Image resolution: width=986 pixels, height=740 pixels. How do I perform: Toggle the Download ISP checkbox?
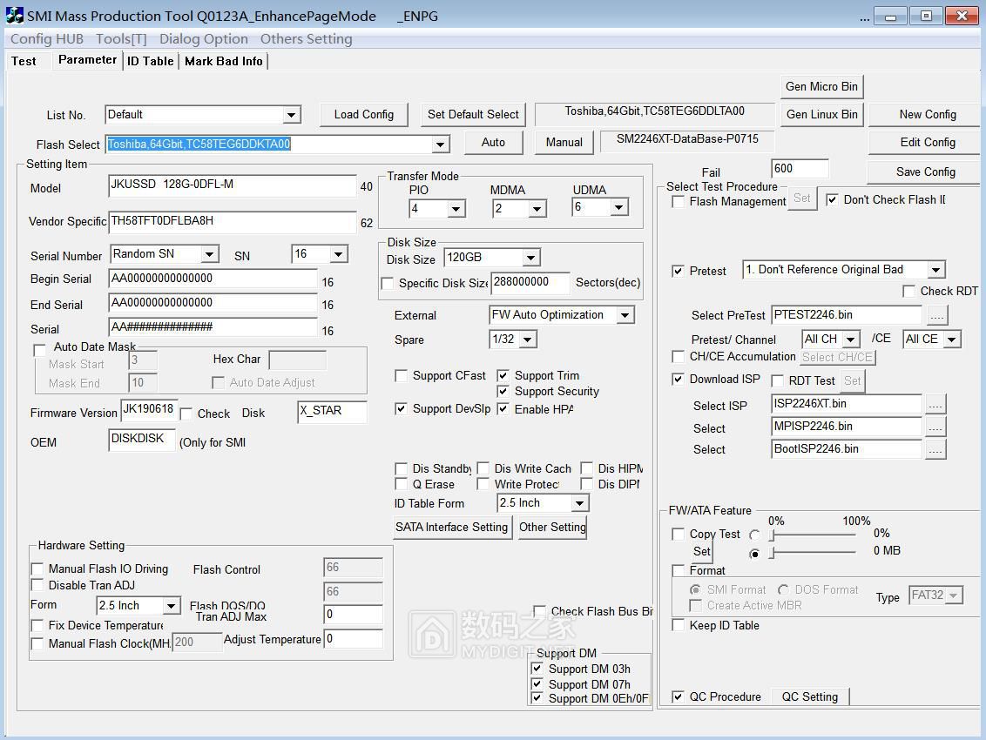point(678,379)
